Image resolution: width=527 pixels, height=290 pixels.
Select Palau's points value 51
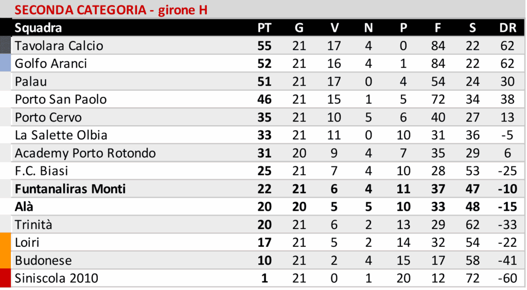click(x=264, y=82)
